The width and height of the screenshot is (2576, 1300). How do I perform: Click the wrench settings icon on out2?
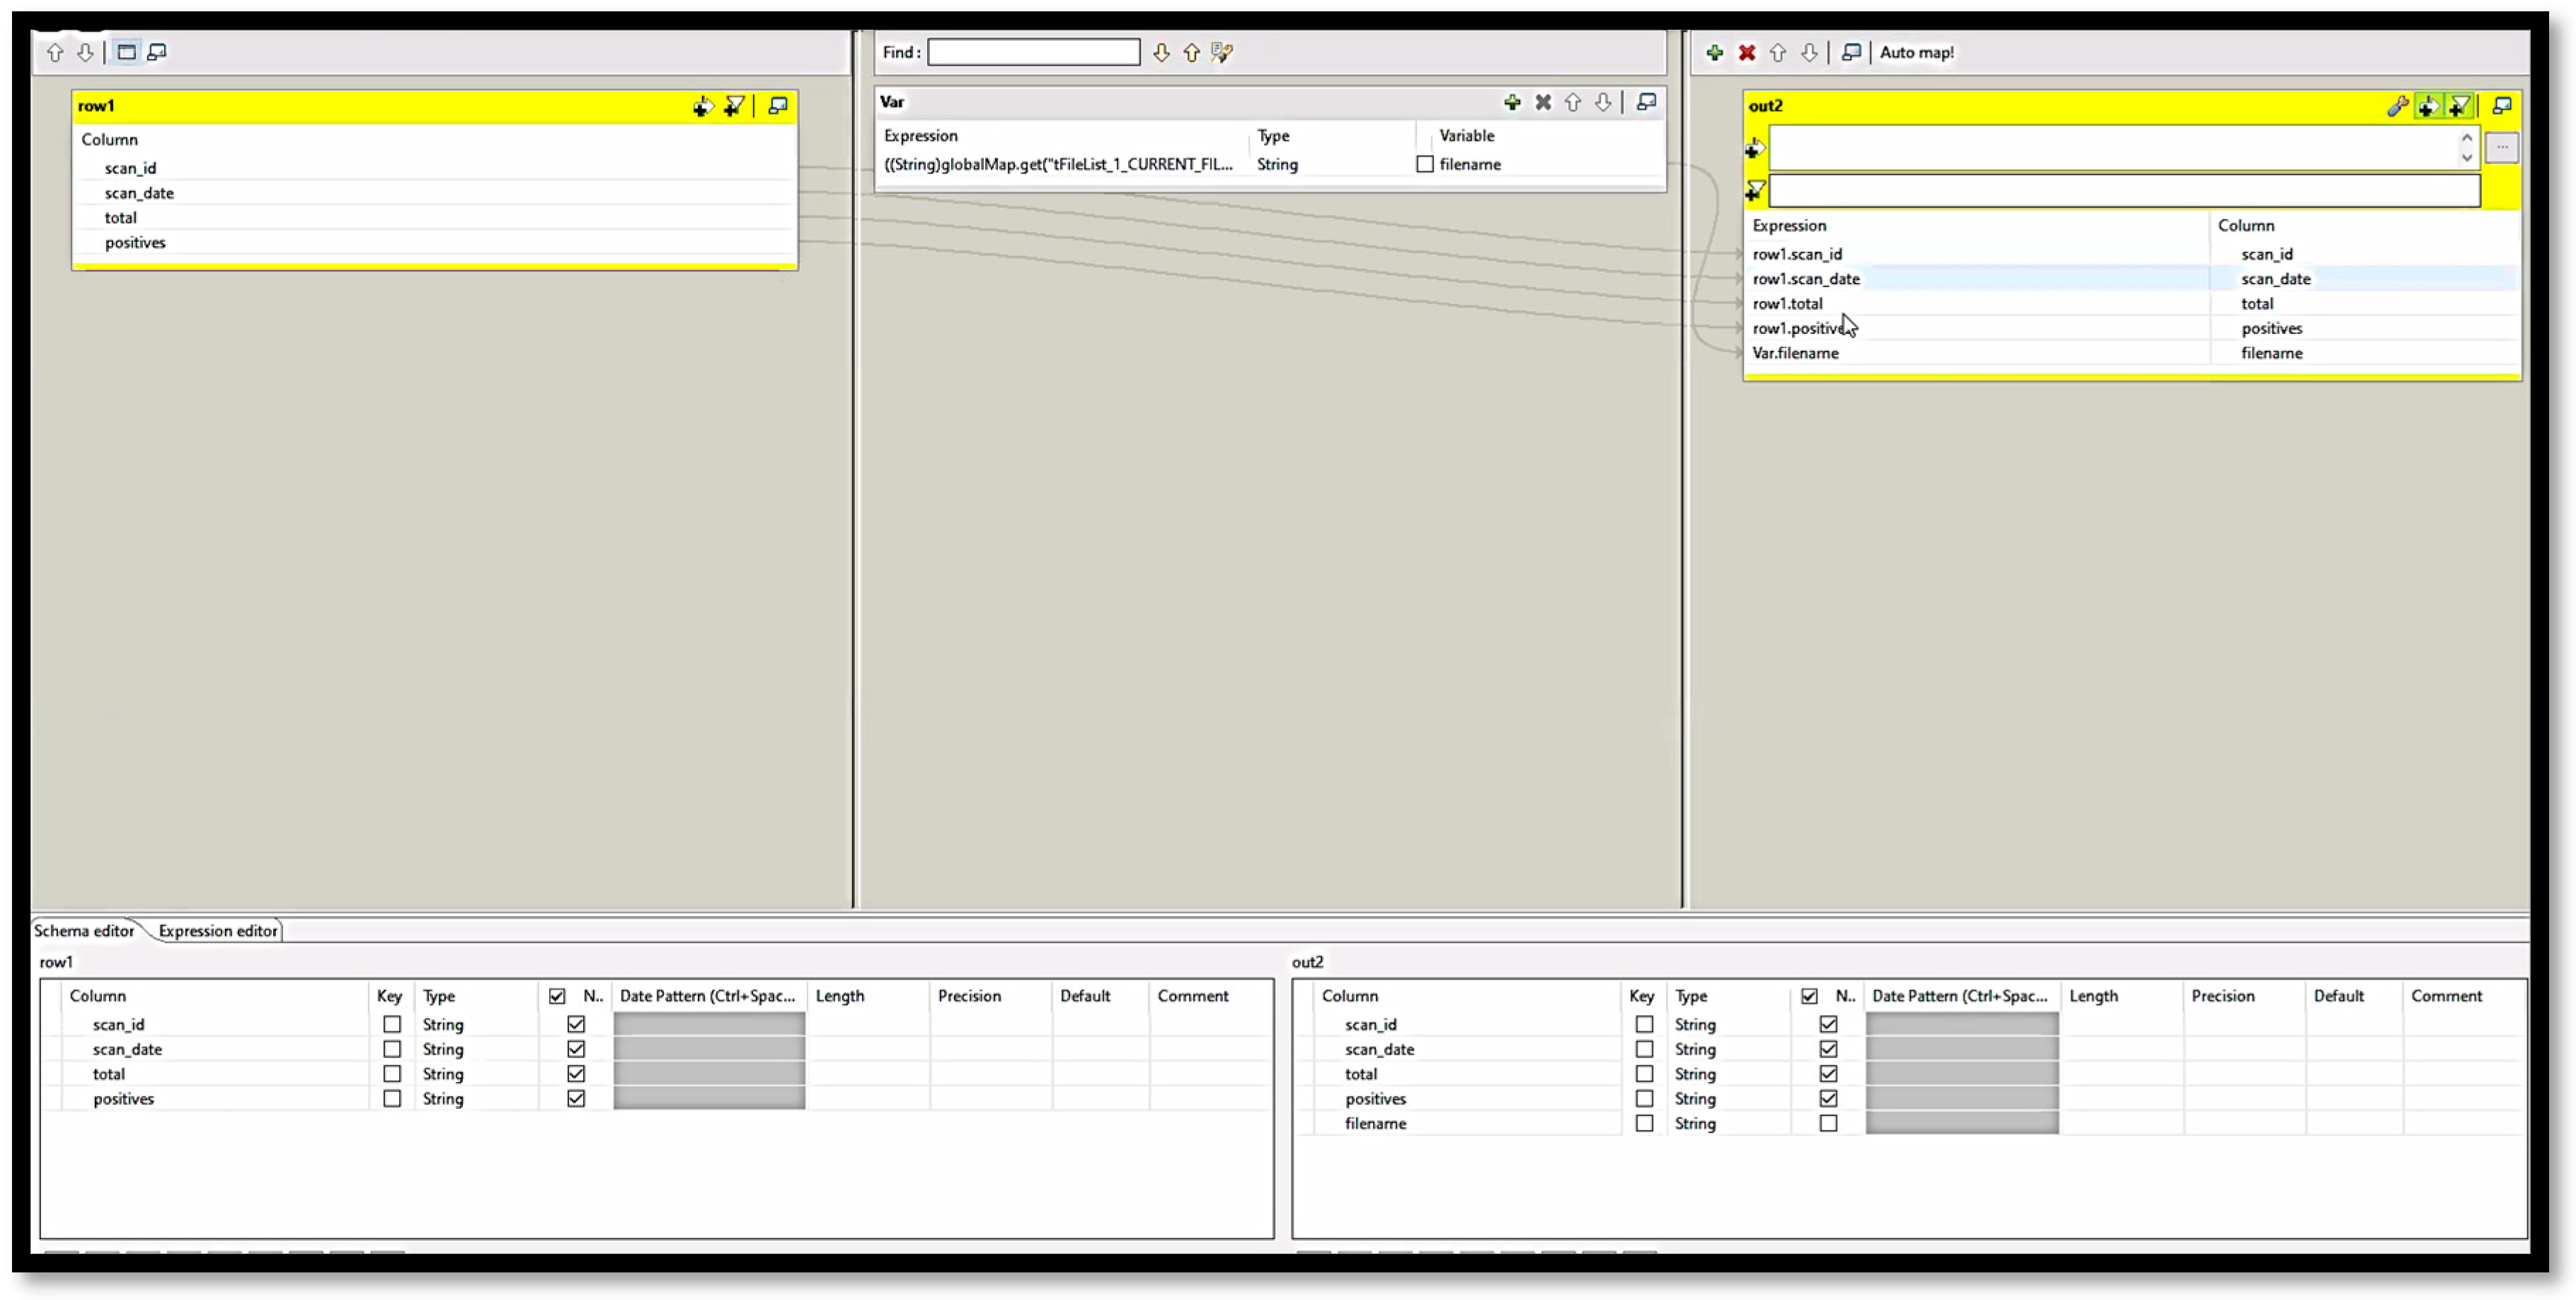click(2396, 106)
